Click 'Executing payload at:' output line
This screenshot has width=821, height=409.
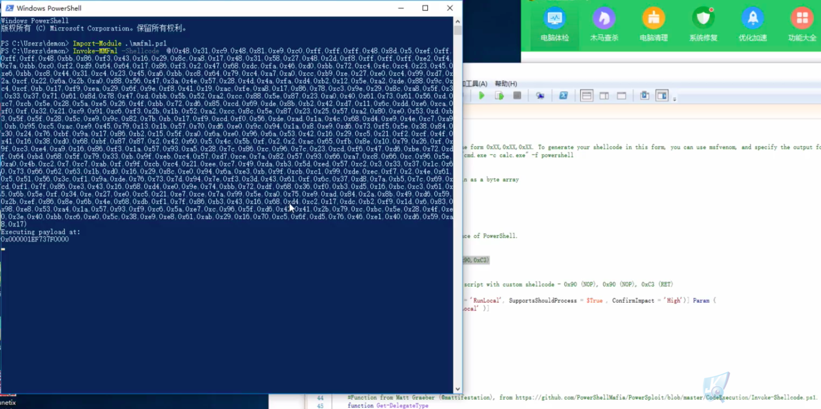coord(40,232)
